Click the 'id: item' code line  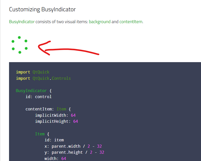[54, 140]
